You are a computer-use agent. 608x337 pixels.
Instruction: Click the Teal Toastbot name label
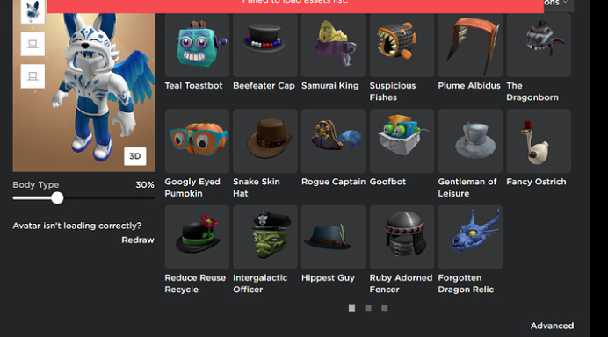point(193,86)
